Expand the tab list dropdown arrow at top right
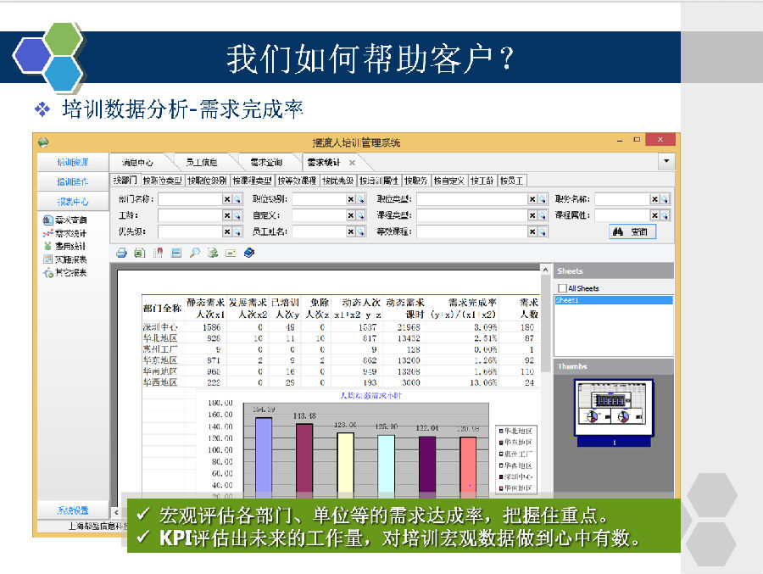The width and height of the screenshot is (763, 574). coord(667,161)
